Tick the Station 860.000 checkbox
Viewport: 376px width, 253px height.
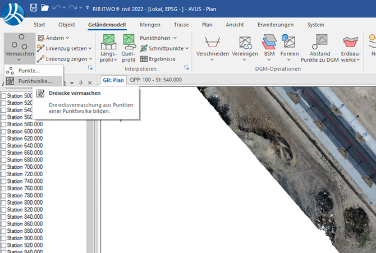(4, 224)
